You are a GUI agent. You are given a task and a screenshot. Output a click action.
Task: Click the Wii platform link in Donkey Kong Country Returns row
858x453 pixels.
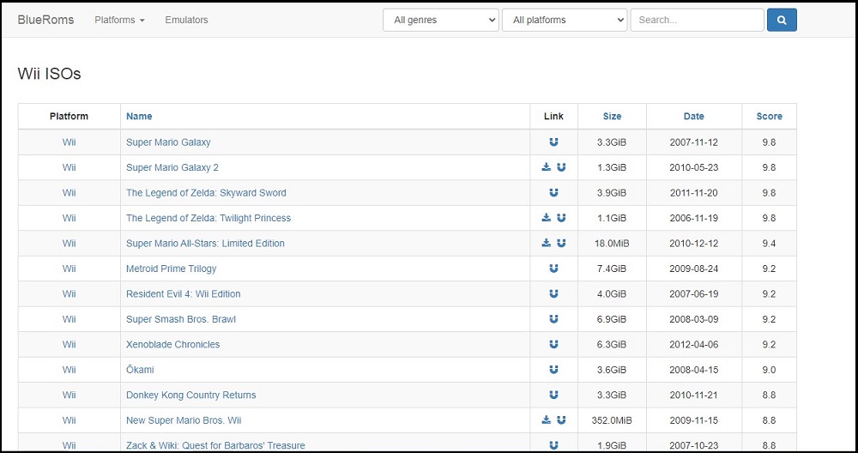tap(69, 395)
